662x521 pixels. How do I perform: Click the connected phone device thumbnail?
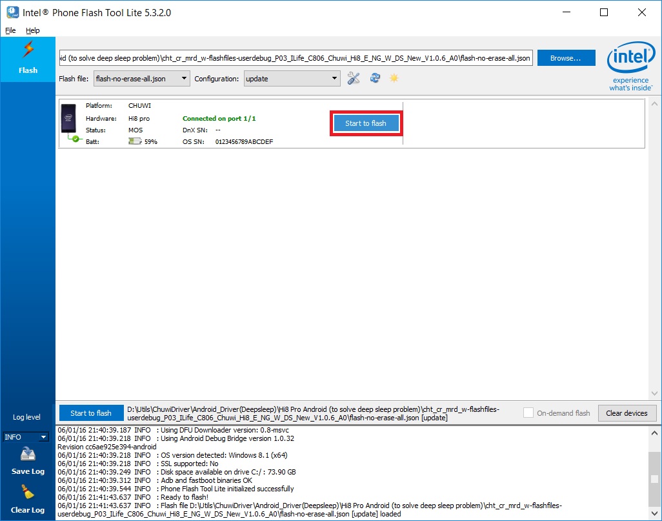69,119
